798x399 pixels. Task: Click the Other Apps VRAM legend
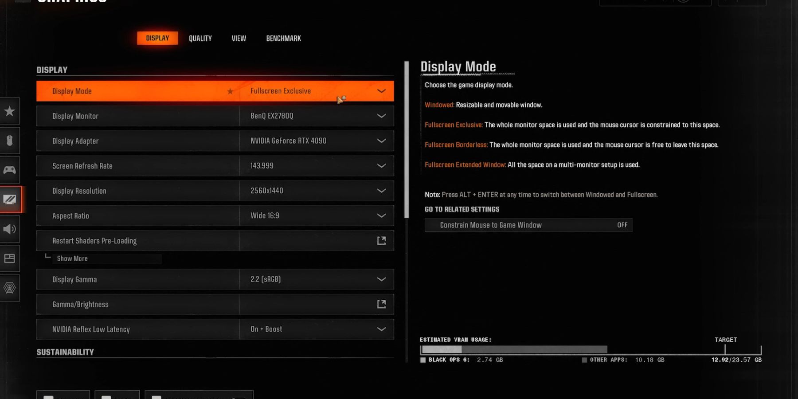coord(623,360)
